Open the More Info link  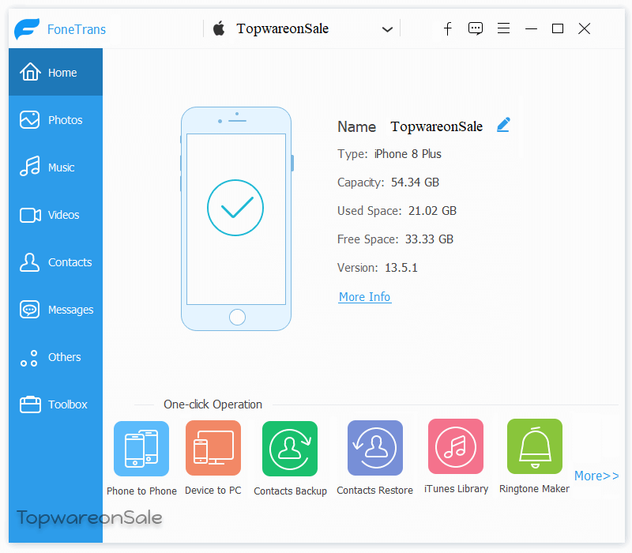pyautogui.click(x=365, y=297)
